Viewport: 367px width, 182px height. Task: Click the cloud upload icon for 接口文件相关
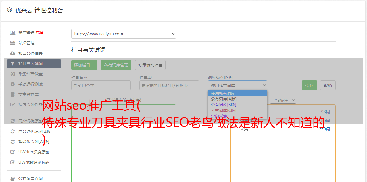tap(13, 53)
